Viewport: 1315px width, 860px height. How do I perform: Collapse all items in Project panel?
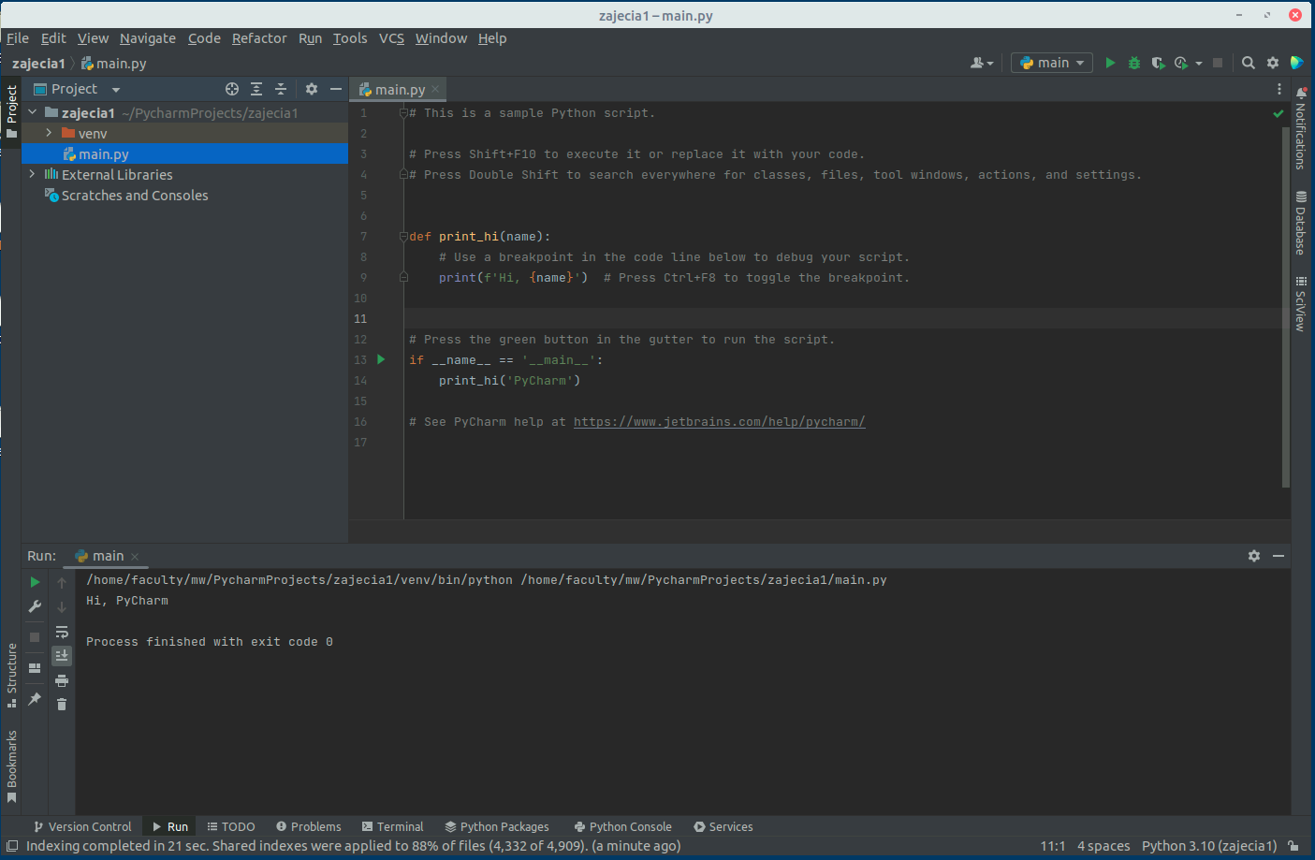[x=280, y=89]
